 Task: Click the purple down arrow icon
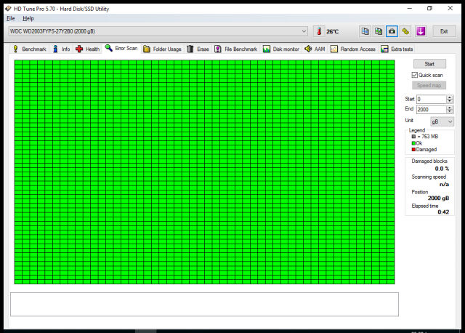click(x=420, y=31)
